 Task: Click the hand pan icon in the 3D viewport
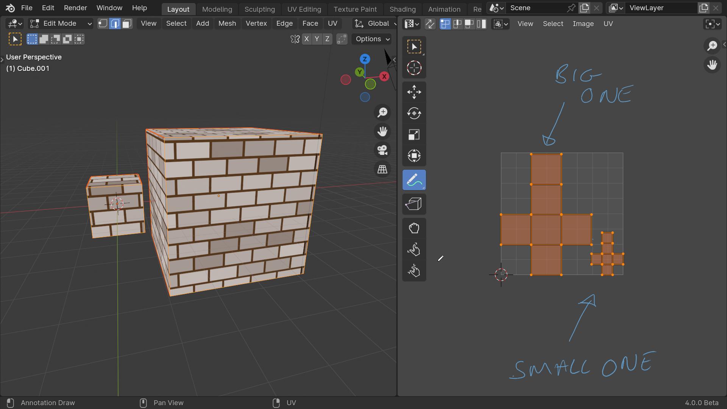pyautogui.click(x=382, y=131)
